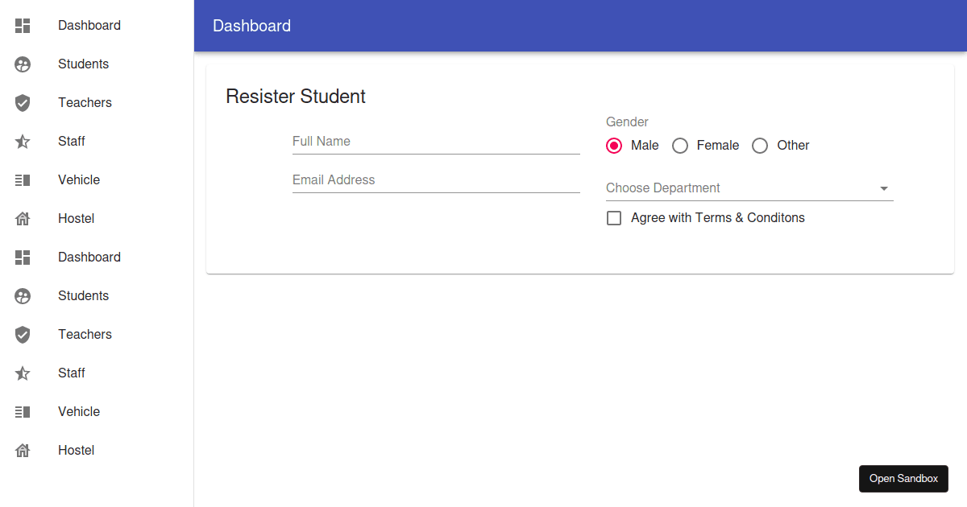Focus the Full Name text field
967x507 pixels.
tap(436, 142)
